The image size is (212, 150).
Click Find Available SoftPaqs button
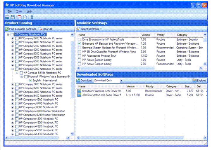[x=21, y=29]
